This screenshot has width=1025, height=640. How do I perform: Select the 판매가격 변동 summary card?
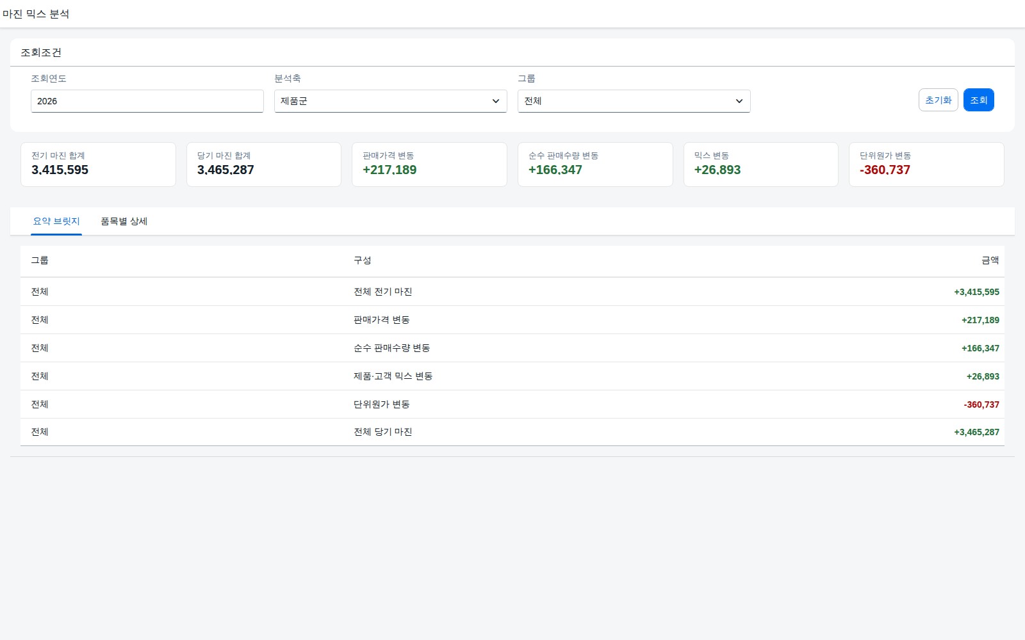pos(429,164)
